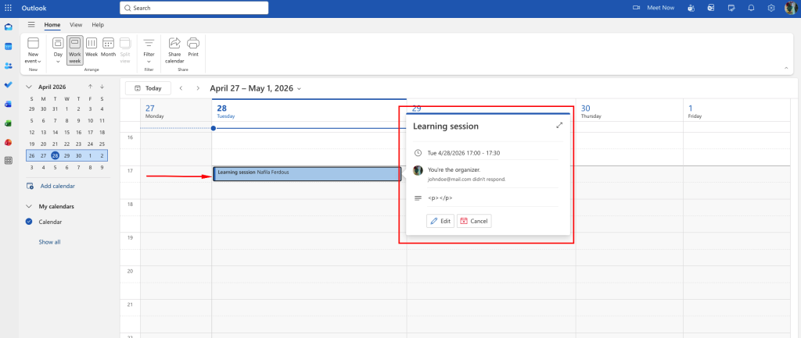The height and width of the screenshot is (338, 801).
Task: Open the Teams icon in header
Action: (x=691, y=8)
